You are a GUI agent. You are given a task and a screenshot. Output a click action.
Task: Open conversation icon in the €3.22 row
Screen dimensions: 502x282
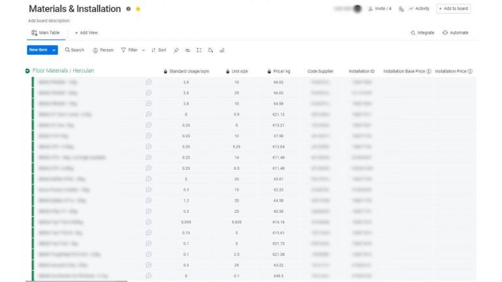click(148, 265)
